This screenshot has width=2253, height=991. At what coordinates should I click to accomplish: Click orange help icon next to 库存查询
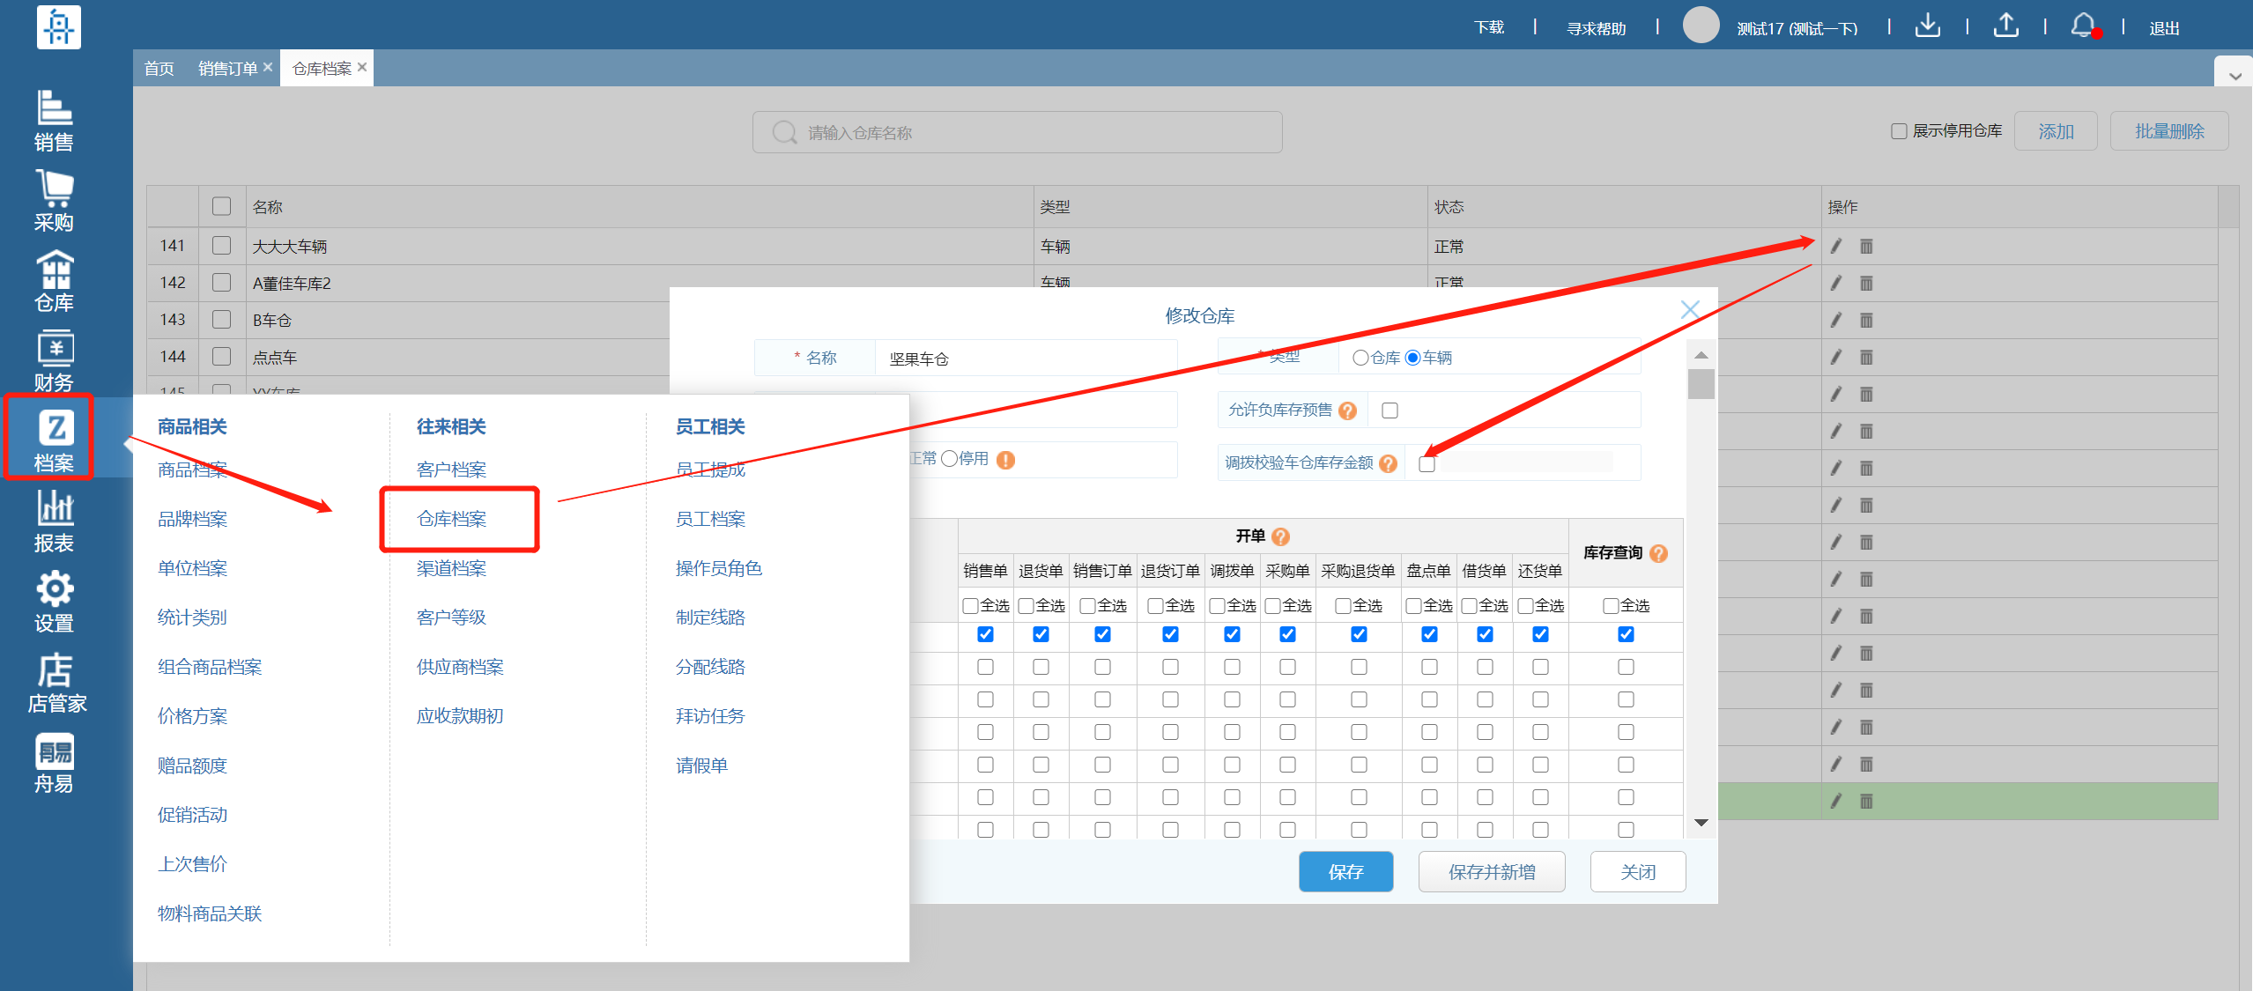1658,553
